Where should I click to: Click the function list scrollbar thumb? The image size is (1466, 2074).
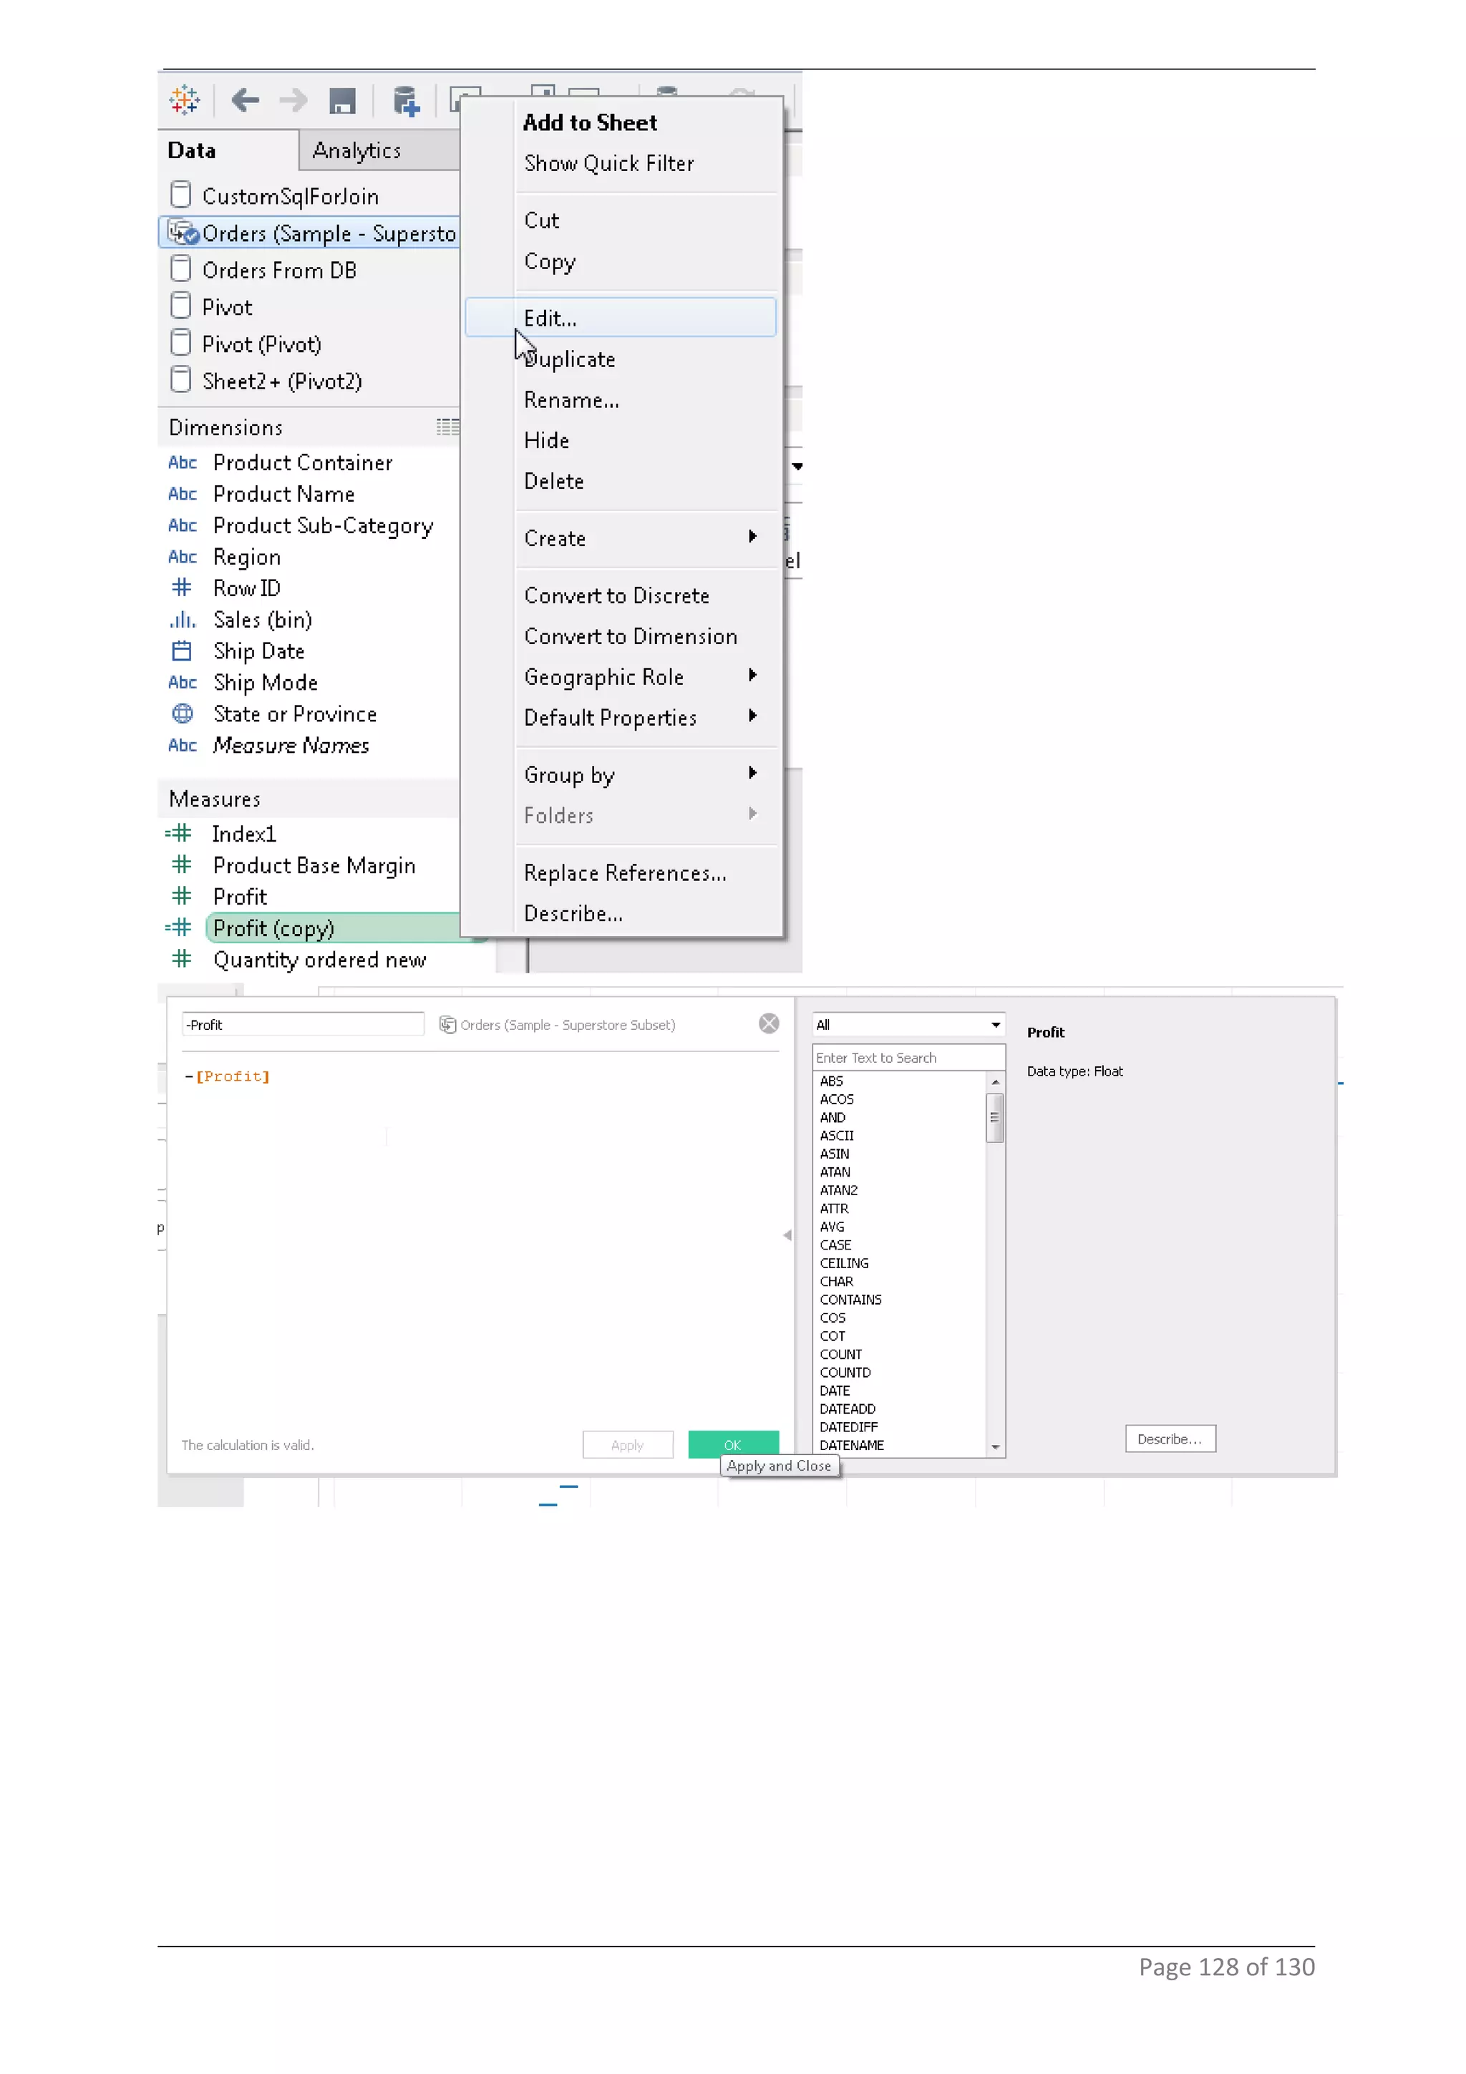point(994,1117)
